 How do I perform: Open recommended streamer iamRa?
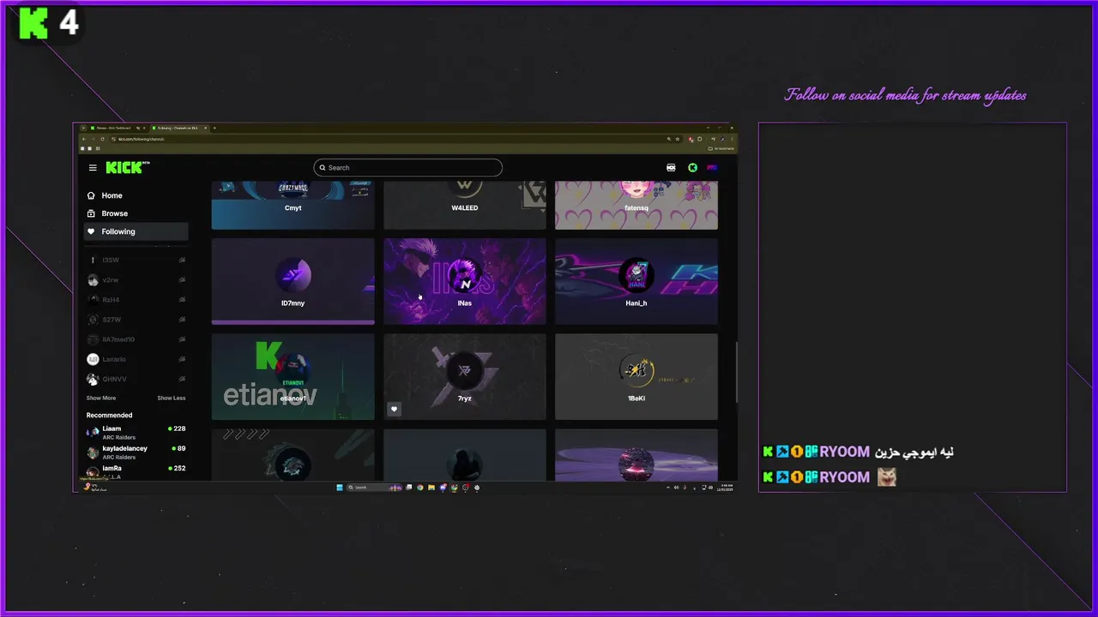(x=136, y=471)
